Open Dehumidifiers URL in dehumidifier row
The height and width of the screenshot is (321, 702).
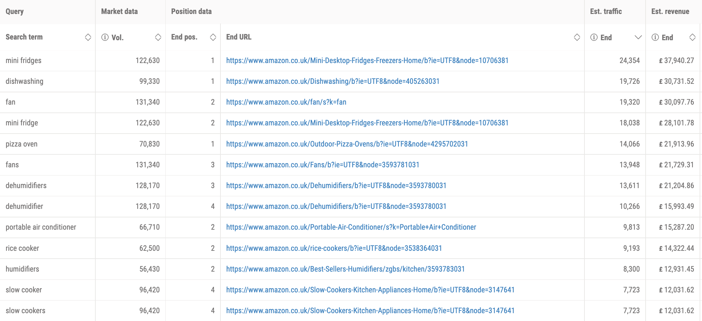pyautogui.click(x=336, y=207)
